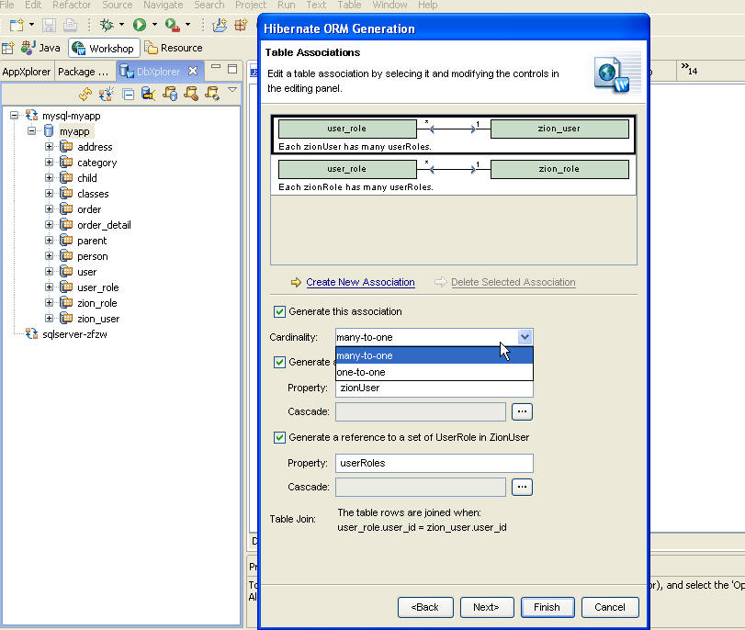Screen dimensions: 745x630
Task: Open the New wizard dropdown arrow
Action: pos(31,24)
